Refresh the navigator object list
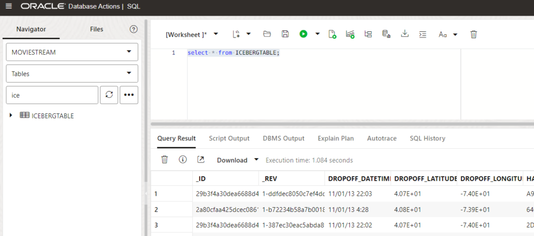 [109, 95]
